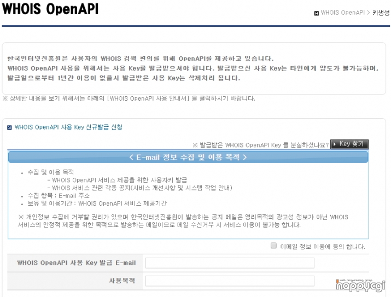This screenshot has width=391, height=297.
Task: Focus the 사용목적 input field
Action: click(x=230, y=281)
